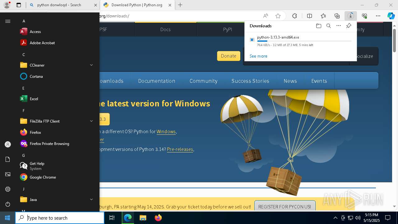
Task: Pin the Downloads panel
Action: pos(349,26)
